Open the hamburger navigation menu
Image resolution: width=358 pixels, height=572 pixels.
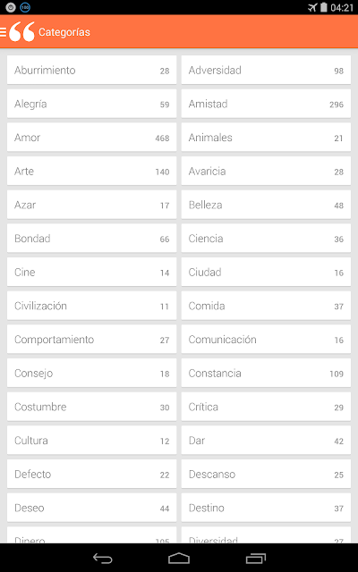coord(3,32)
